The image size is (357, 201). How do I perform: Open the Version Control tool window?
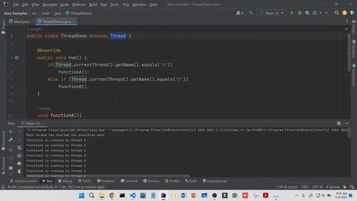[x=23, y=181]
